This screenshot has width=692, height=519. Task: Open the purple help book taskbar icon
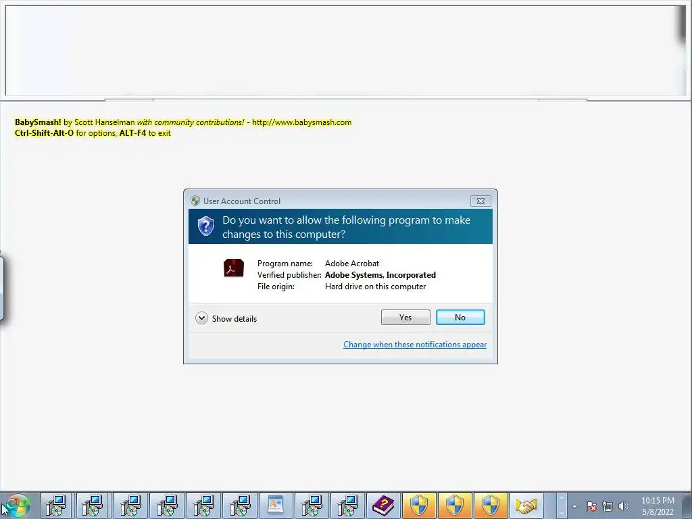(x=383, y=505)
